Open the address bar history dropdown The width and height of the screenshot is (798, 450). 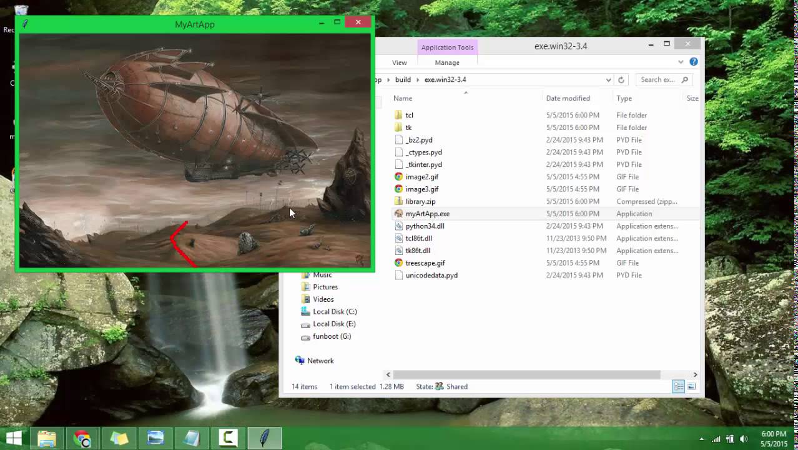(x=608, y=79)
